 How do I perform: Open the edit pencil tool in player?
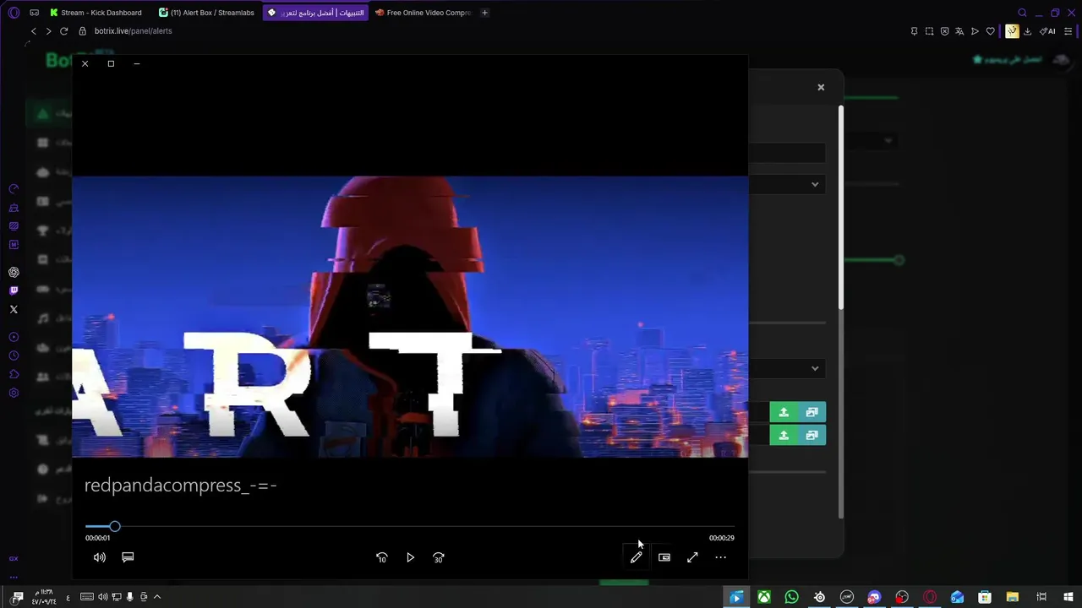coord(636,557)
